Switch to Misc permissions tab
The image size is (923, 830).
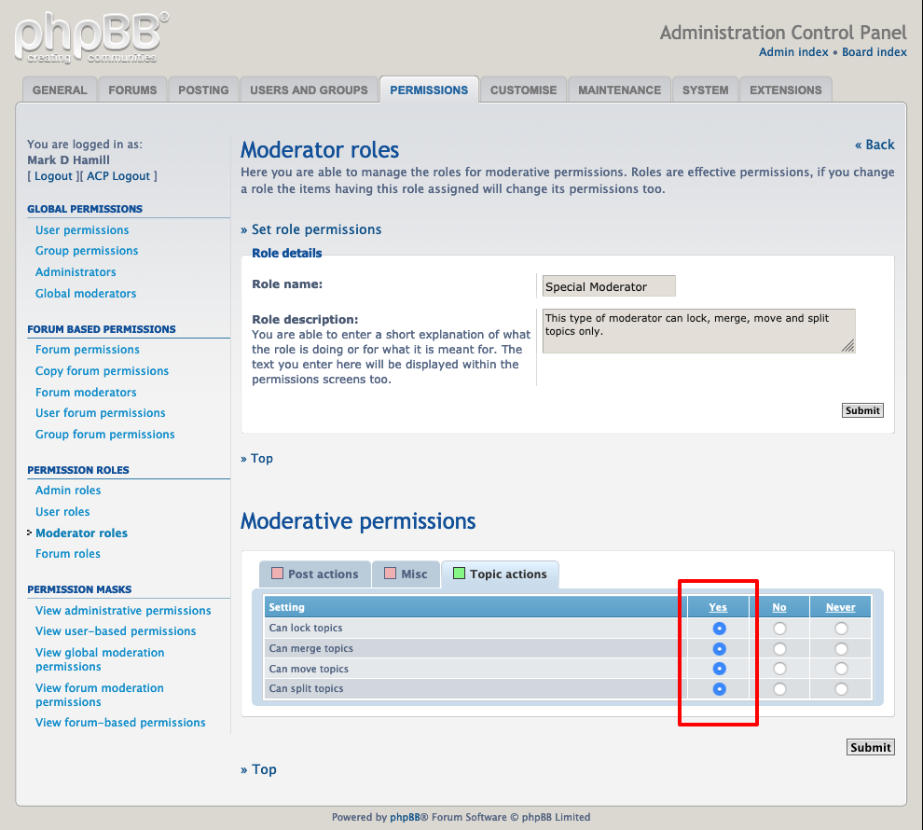point(406,574)
